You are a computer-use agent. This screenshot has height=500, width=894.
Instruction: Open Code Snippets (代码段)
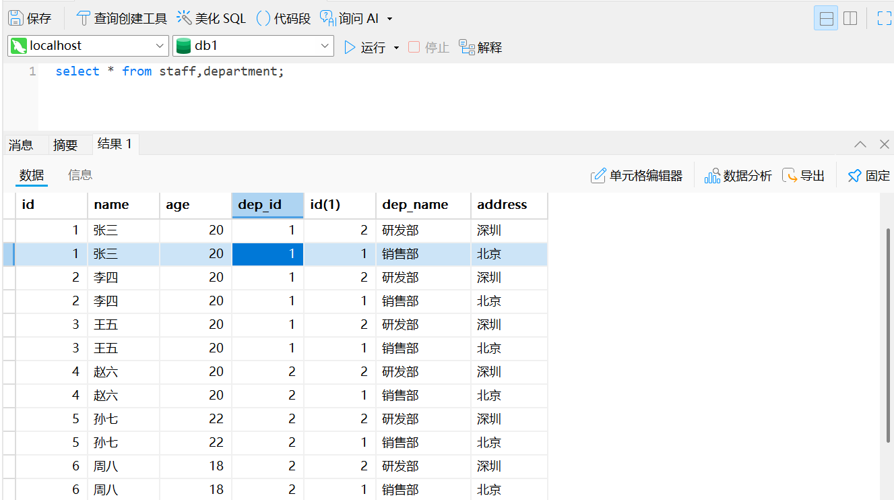click(x=284, y=18)
